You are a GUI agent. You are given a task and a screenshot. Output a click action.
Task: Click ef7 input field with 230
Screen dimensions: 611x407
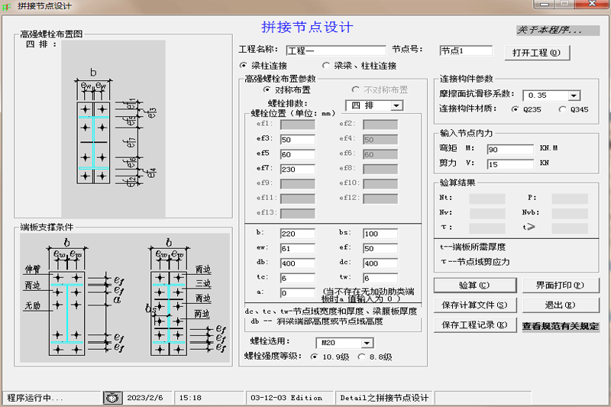298,169
